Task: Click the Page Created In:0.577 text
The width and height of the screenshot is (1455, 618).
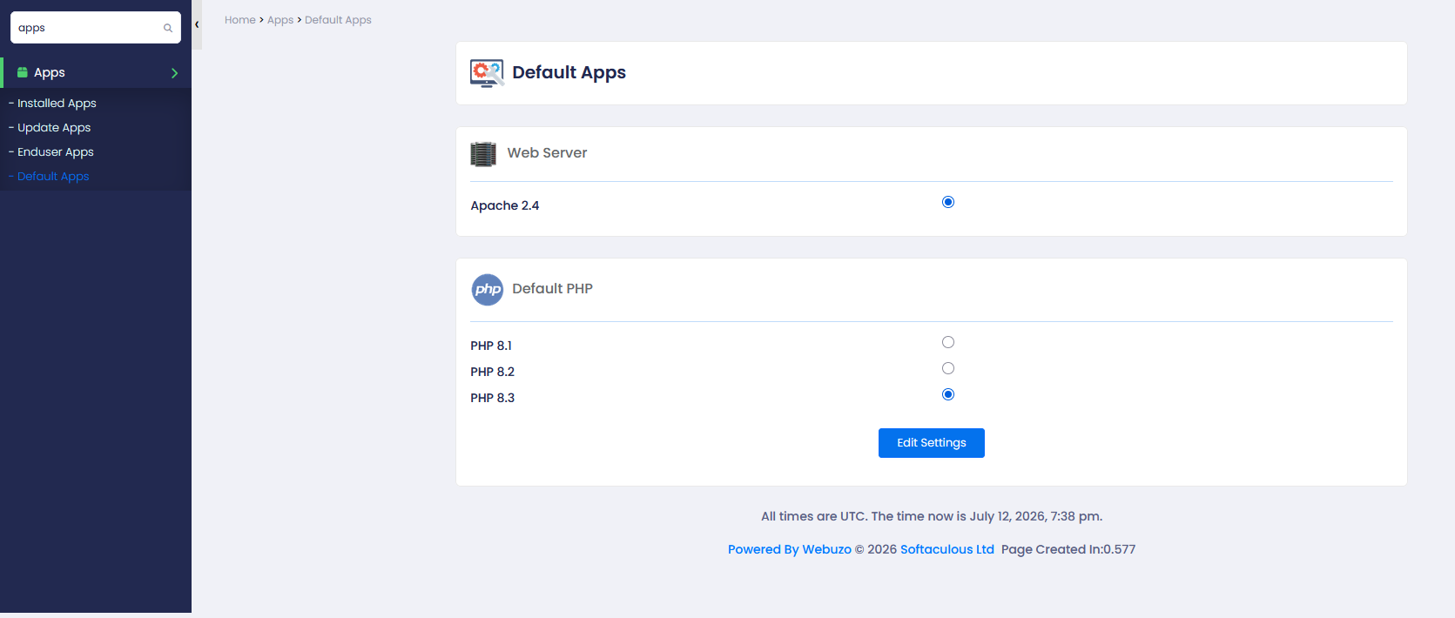Action: tap(1068, 549)
